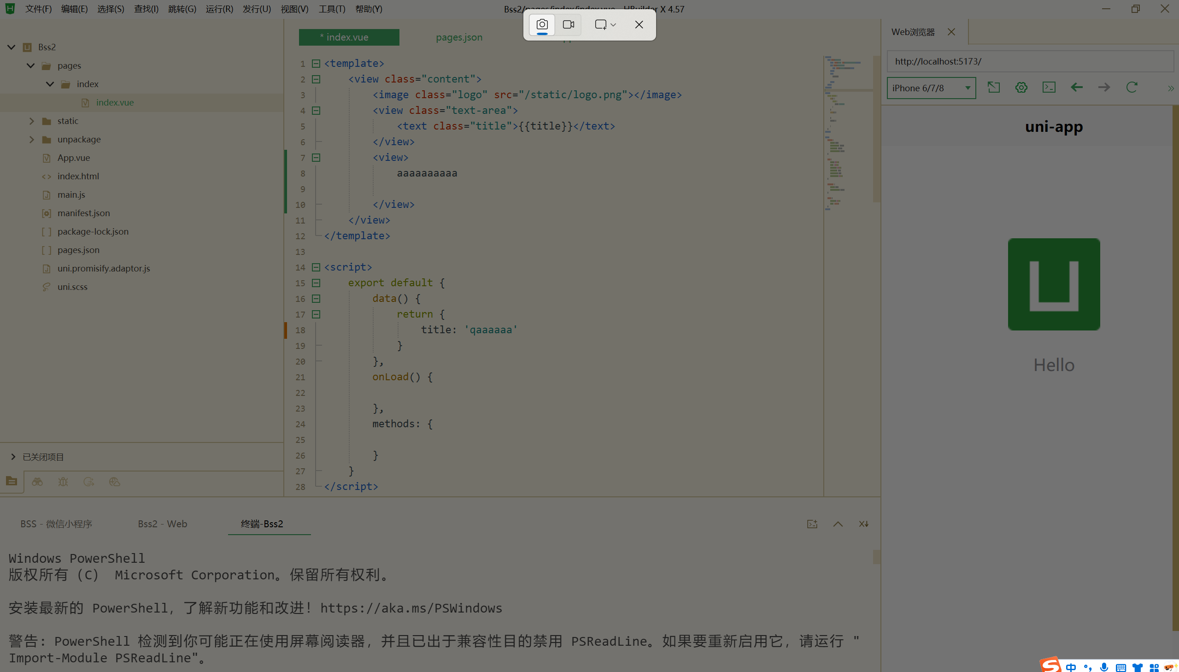Open manifest.json in project tree
The height and width of the screenshot is (672, 1179).
tap(83, 213)
